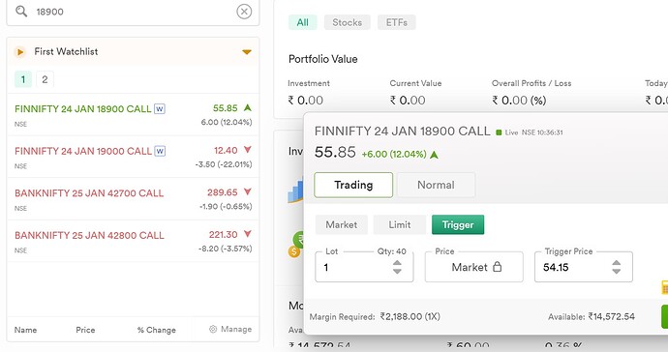Click the orange play icon beside First Watchlist
The height and width of the screenshot is (352, 668).
point(19,52)
